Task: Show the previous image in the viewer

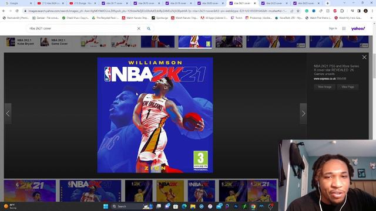Action: (8, 114)
